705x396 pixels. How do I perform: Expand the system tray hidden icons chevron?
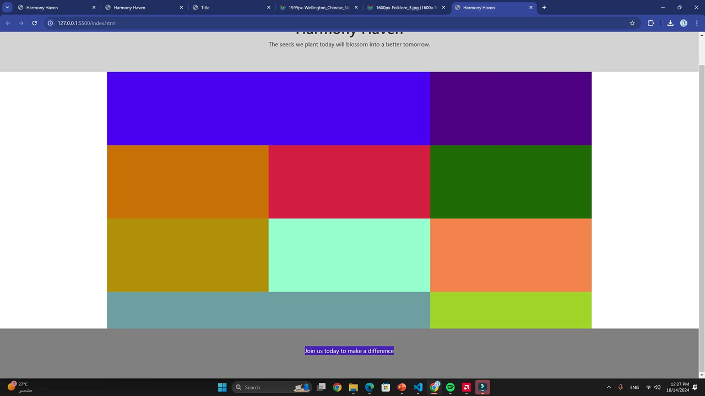[x=609, y=387]
